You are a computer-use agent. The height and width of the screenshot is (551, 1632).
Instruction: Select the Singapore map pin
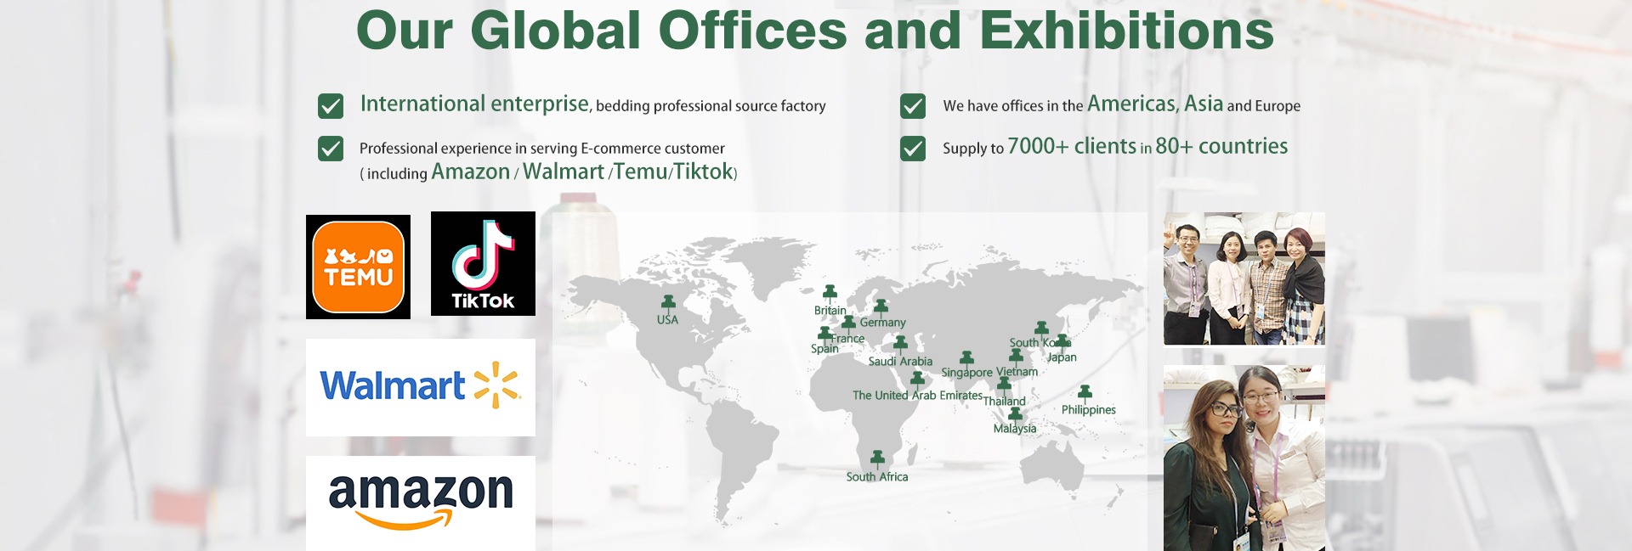click(967, 358)
